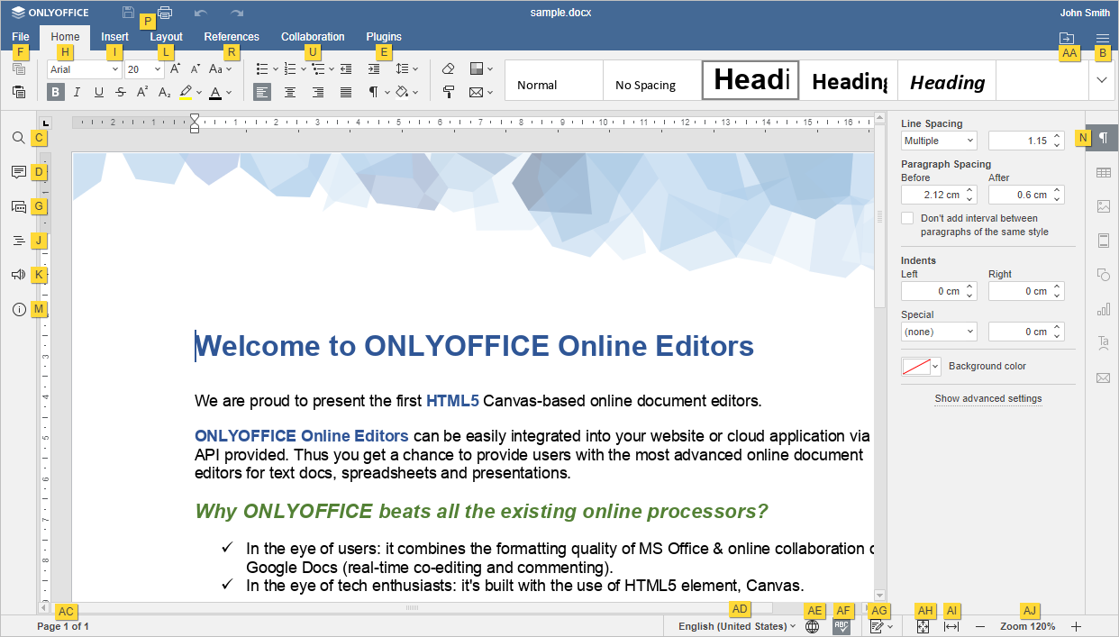Open Text Art settings in right sidebar
Image resolution: width=1119 pixels, height=637 pixels.
tap(1103, 343)
